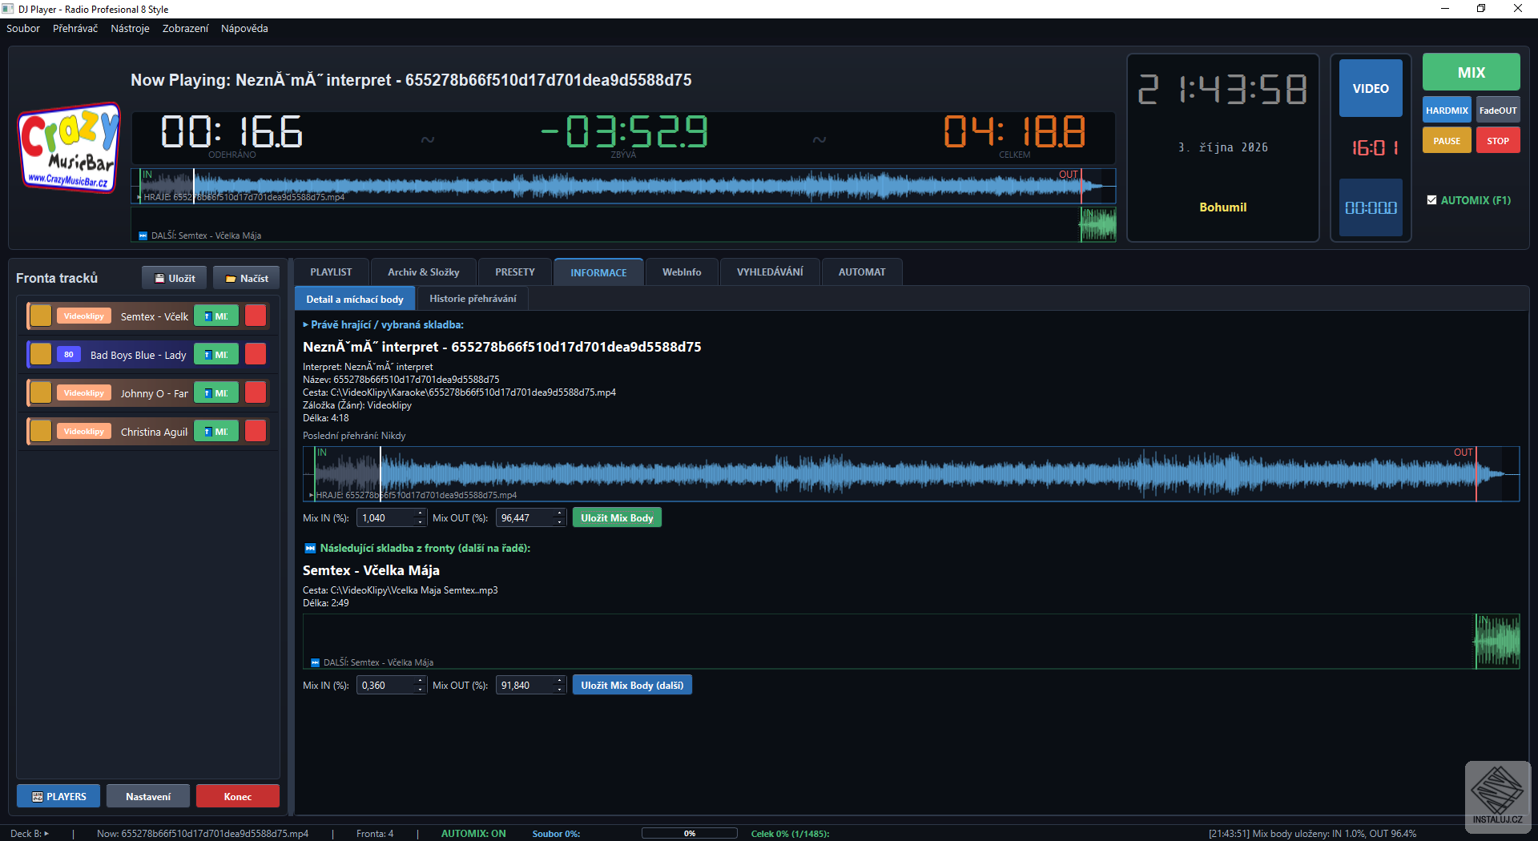Switch to the AUTOMAT tab

(x=862, y=272)
